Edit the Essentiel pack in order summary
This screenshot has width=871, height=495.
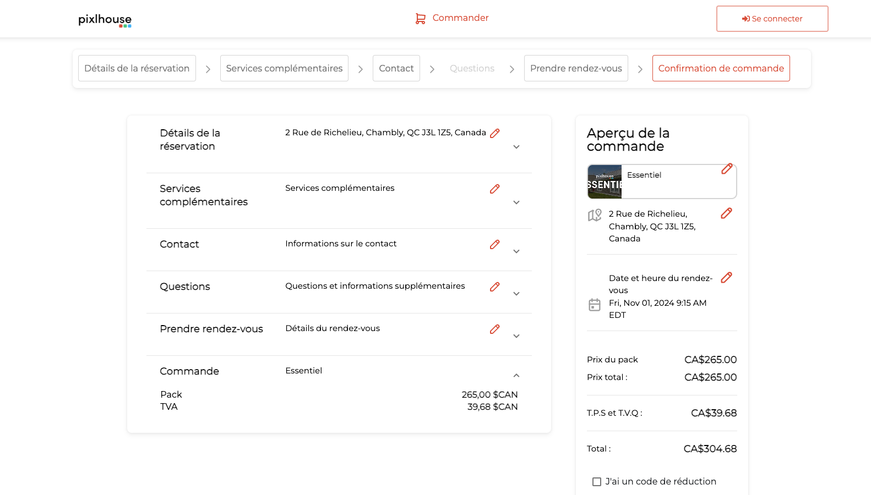pyautogui.click(x=727, y=169)
